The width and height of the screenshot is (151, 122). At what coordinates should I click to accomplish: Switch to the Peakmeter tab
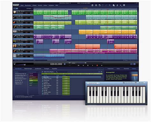click(x=111, y=69)
